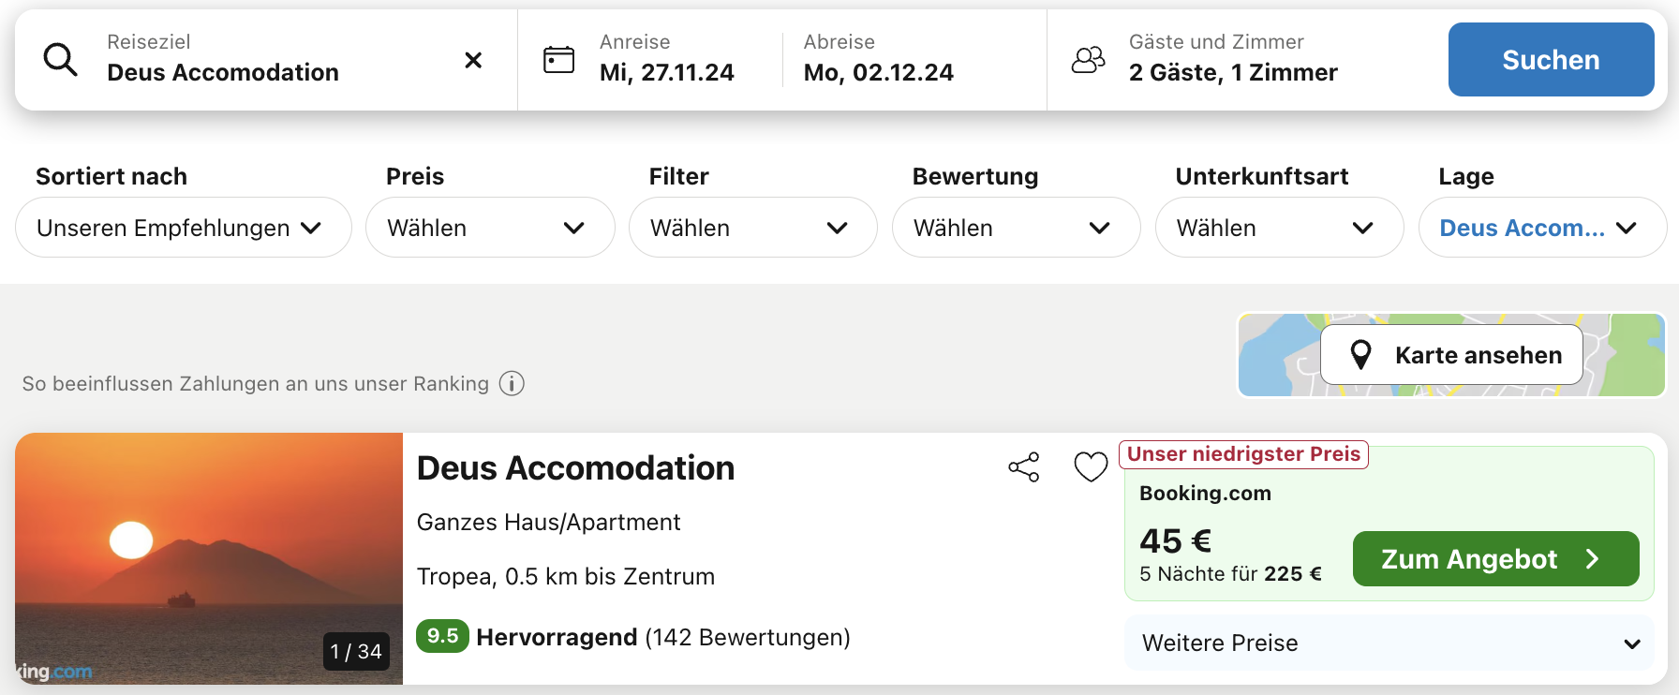Expand the Preis dropdown
This screenshot has height=695, width=1679.
[x=490, y=228]
